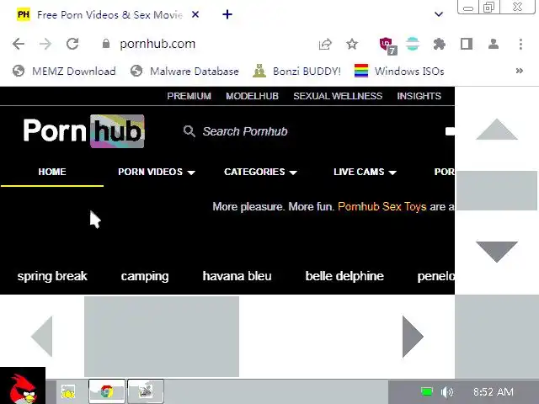539x404 pixels.
Task: Select the 'havana bleu' trending term
Action: [x=237, y=276]
